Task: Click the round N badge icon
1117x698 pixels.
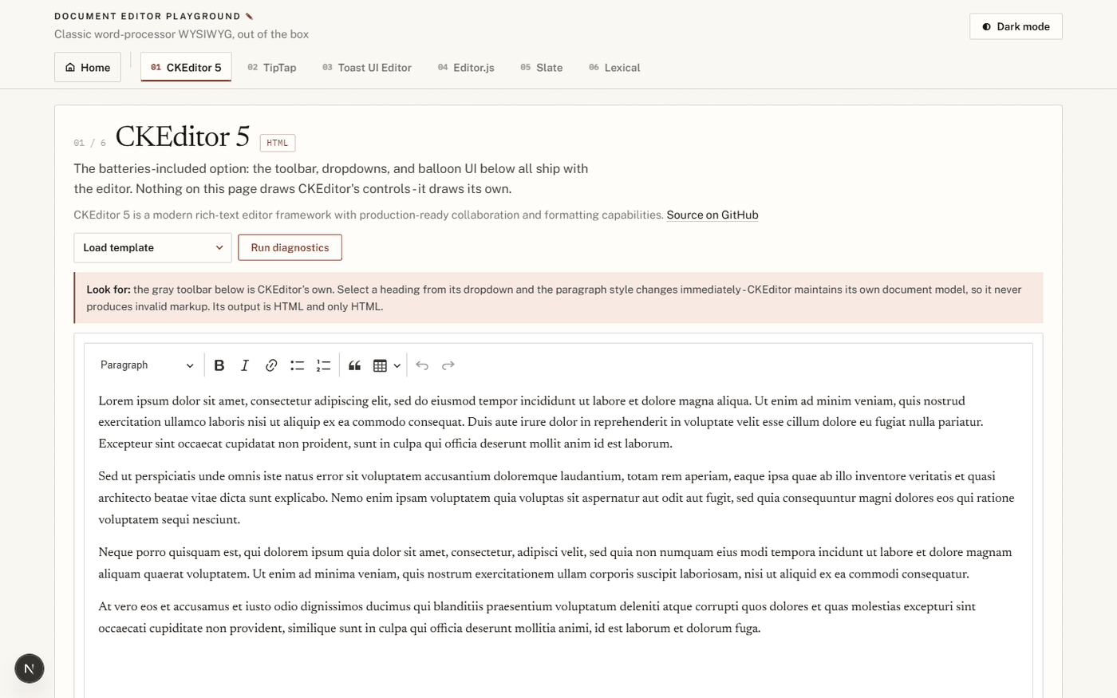Action: click(30, 668)
